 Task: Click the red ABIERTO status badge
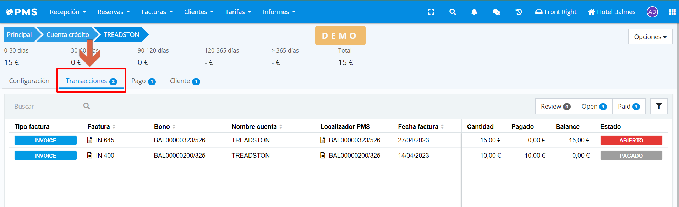point(631,141)
